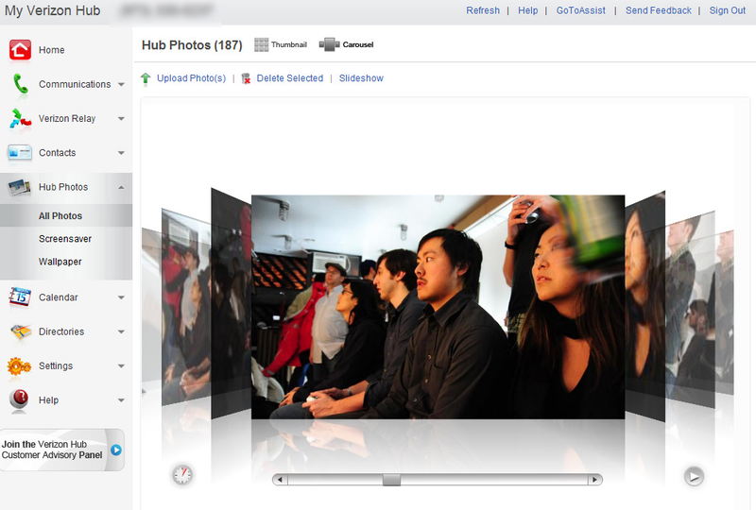Start the Slideshow link
Screen dimensions: 756x510
coord(361,78)
